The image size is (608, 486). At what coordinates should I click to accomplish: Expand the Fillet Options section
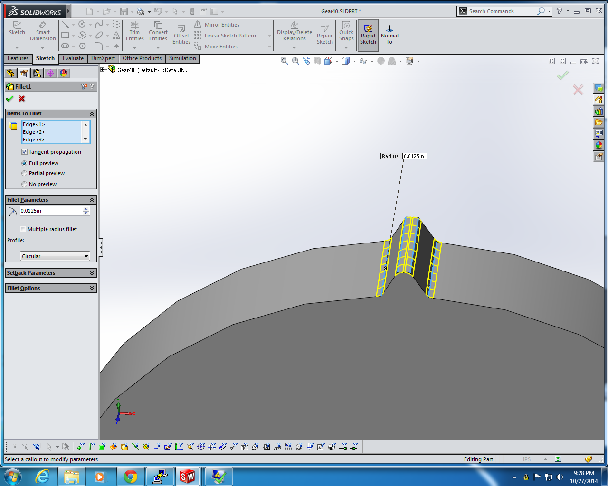[x=51, y=288]
